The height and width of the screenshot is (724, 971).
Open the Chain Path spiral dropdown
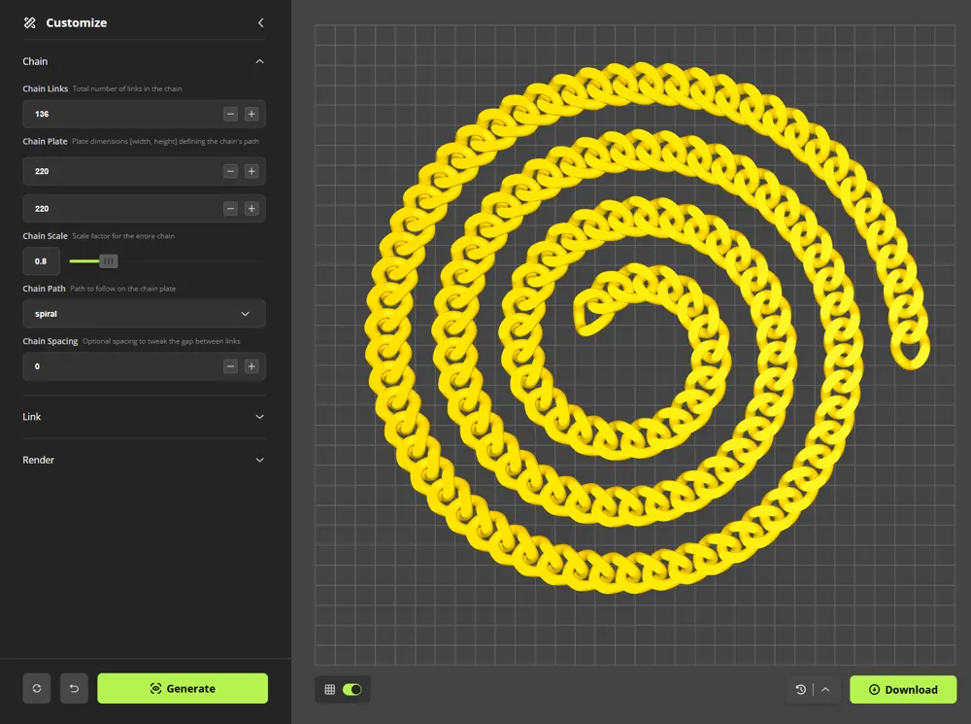(144, 313)
